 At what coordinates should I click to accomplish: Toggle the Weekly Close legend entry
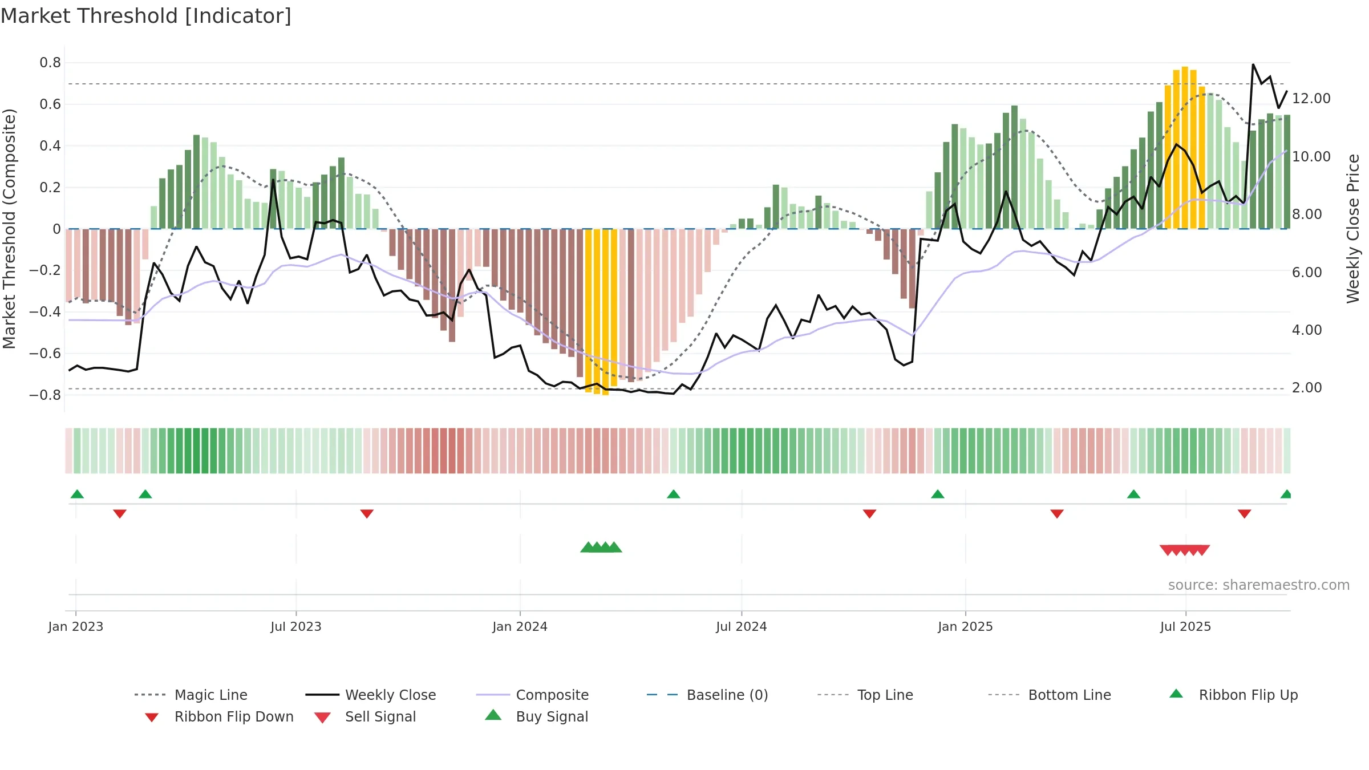(371, 695)
